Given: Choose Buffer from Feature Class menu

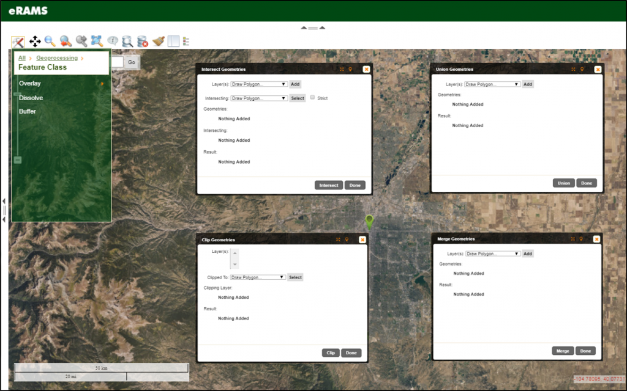Looking at the screenshot, I should pos(28,112).
